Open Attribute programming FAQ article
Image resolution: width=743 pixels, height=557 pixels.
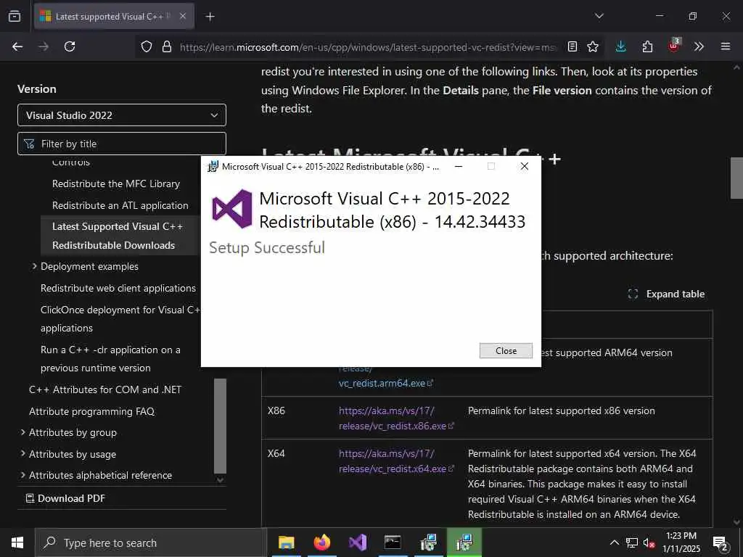92,412
